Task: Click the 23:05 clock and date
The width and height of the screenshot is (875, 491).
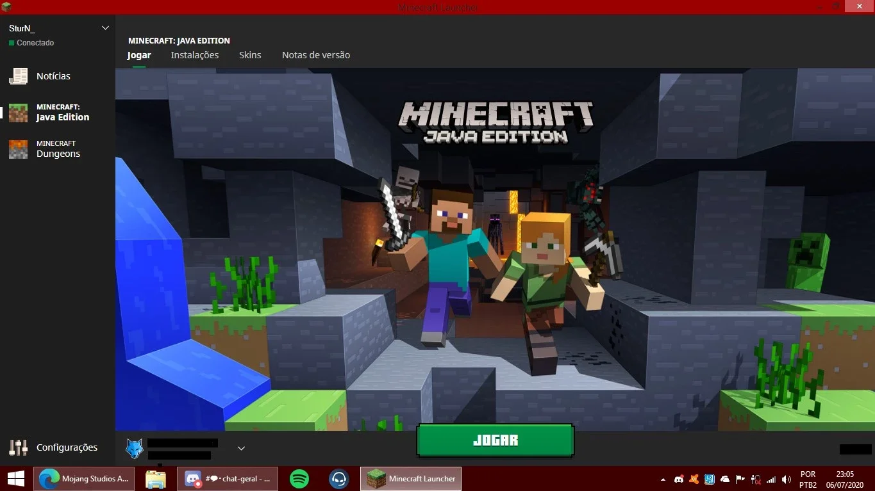Action: (846, 479)
